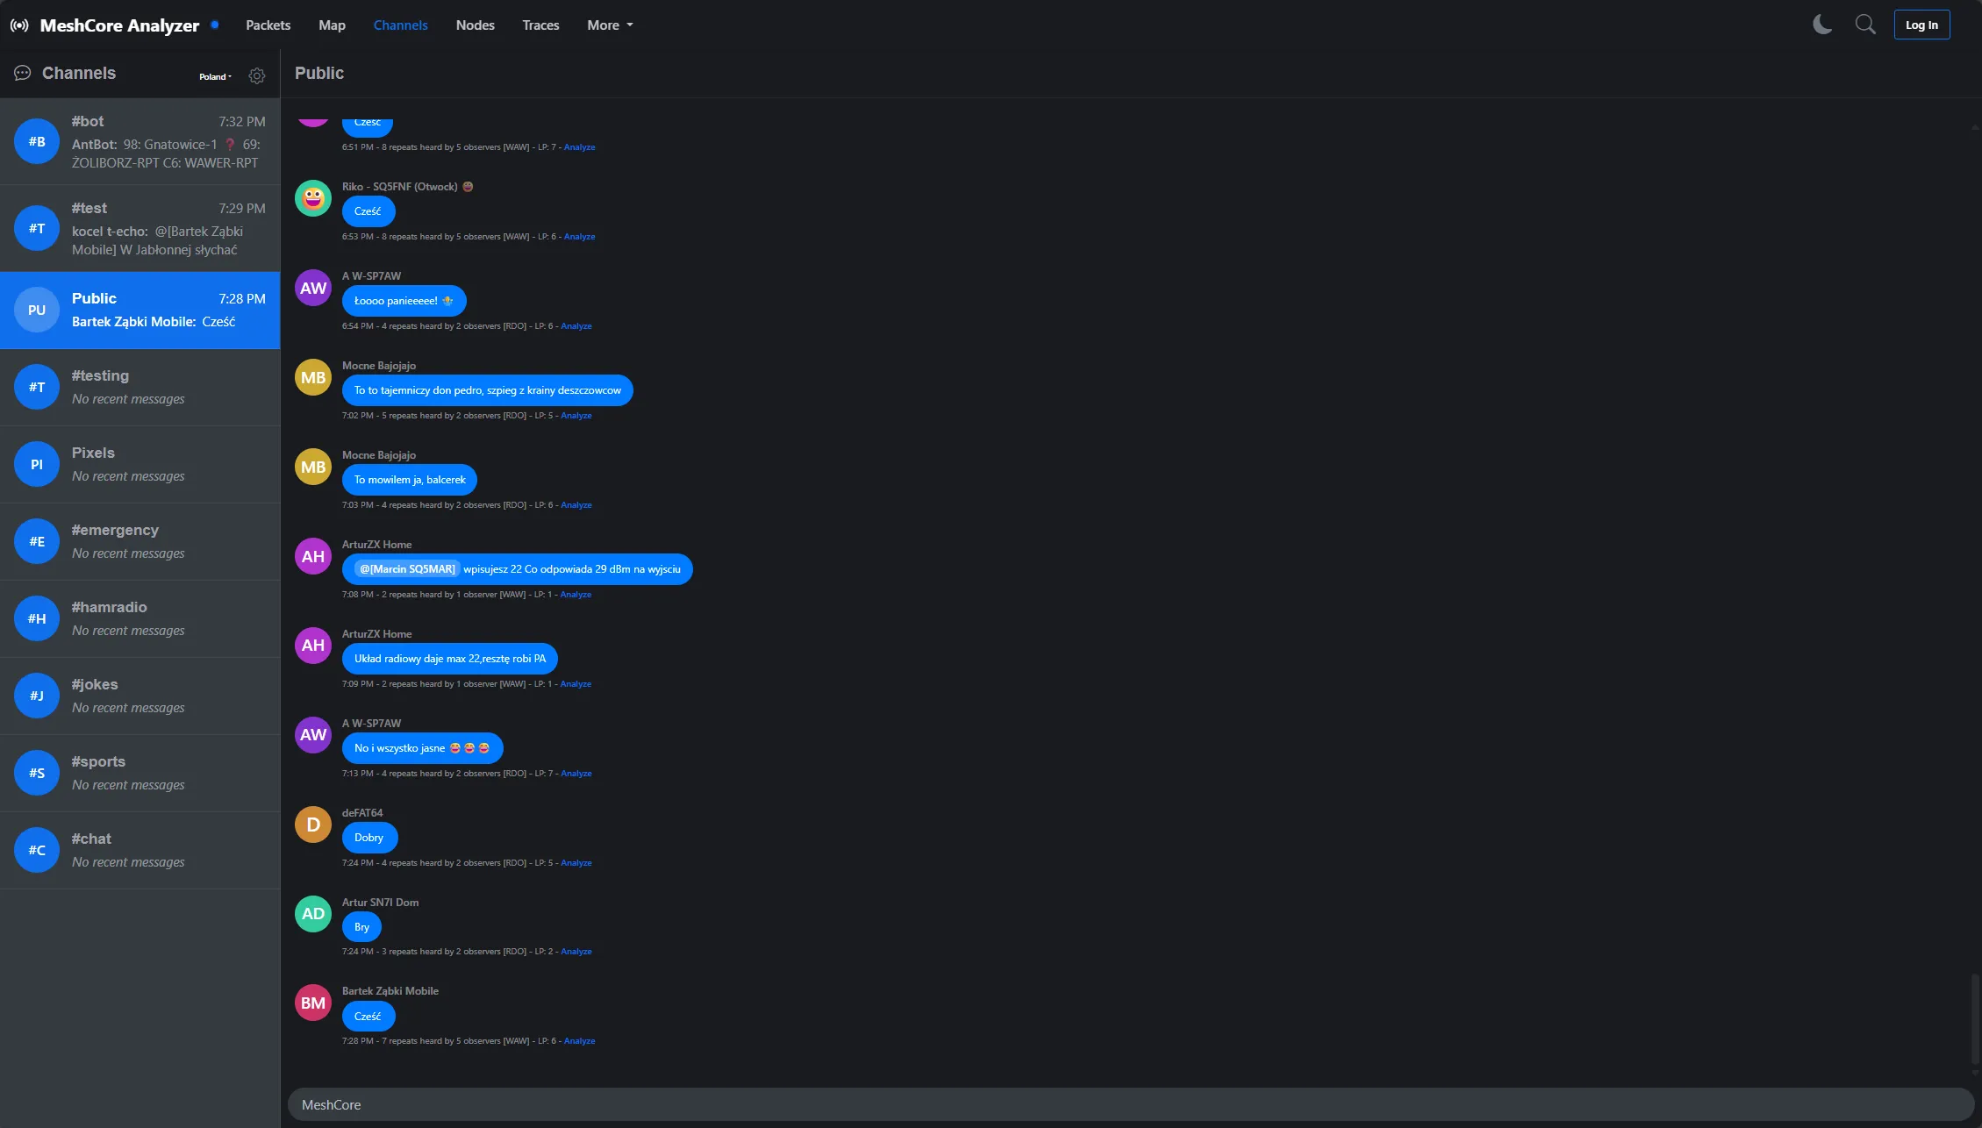Click the #bot channel avatar icon
1982x1128 pixels.
click(x=37, y=141)
